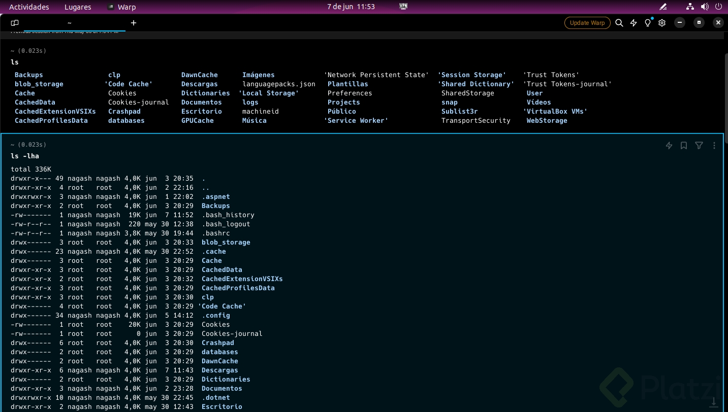The image size is (728, 412).
Task: Open the Actividades overview
Action: click(29, 7)
